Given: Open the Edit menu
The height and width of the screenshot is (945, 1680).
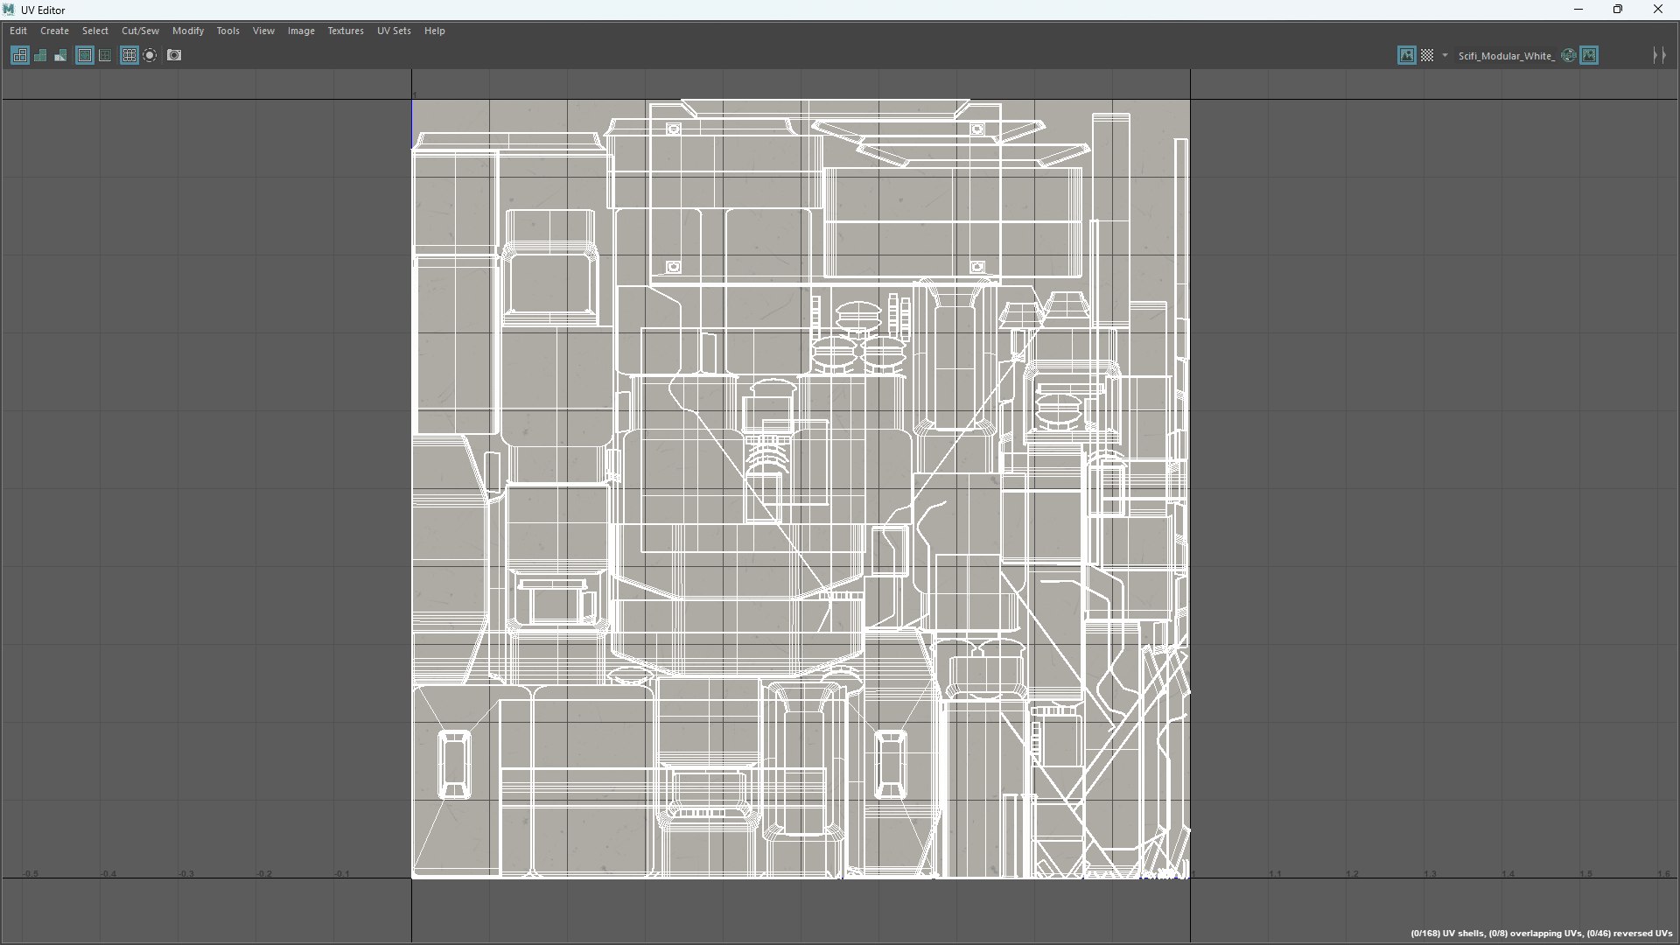Looking at the screenshot, I should pyautogui.click(x=18, y=31).
